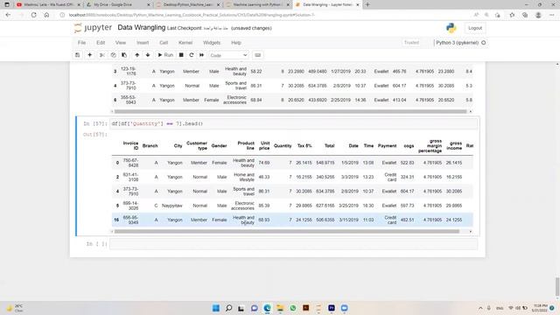Open browser collections icon
The width and height of the screenshot is (560, 315).
click(x=525, y=15)
